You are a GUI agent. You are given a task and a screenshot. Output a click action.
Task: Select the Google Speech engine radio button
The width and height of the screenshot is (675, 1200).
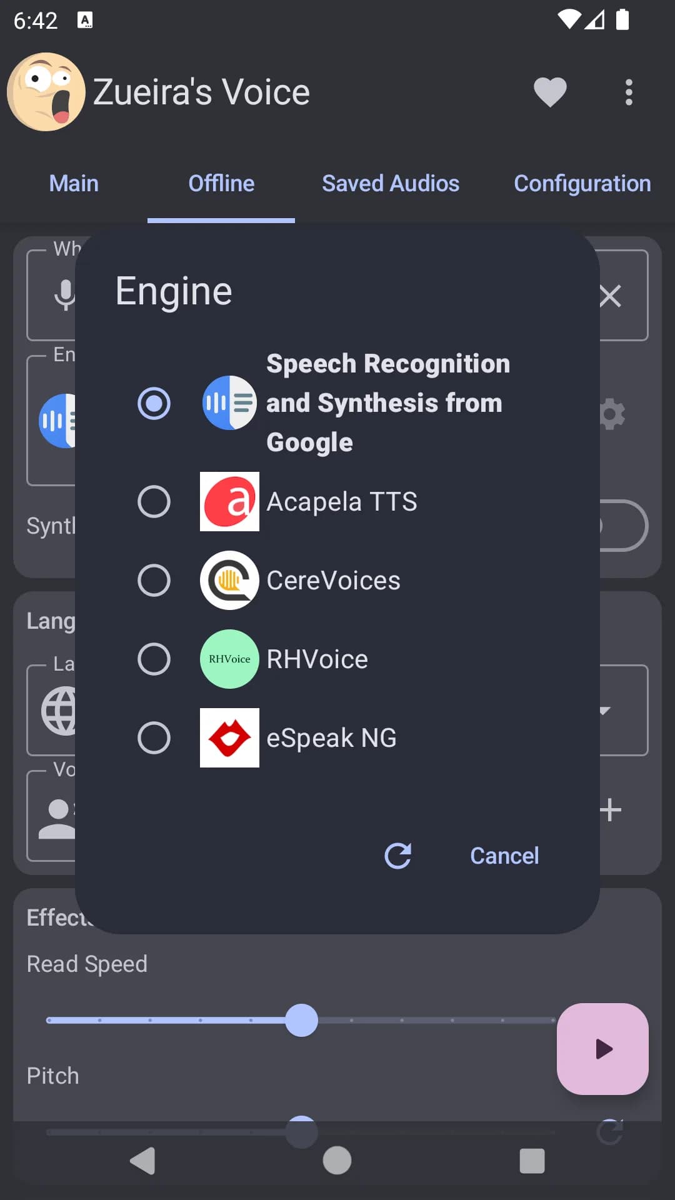[x=154, y=403]
